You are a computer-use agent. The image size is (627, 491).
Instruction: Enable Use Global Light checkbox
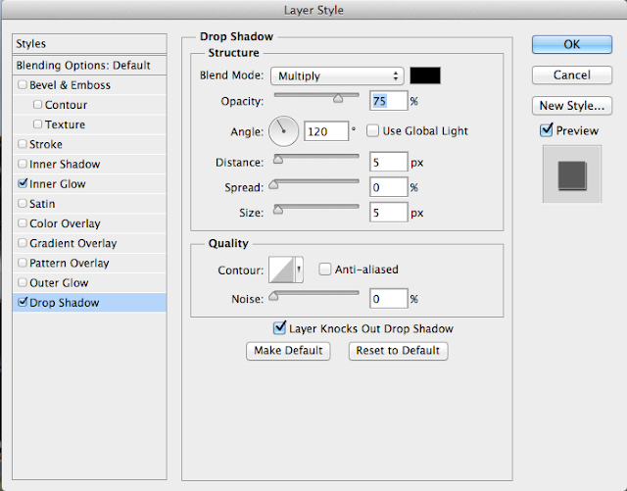point(372,131)
